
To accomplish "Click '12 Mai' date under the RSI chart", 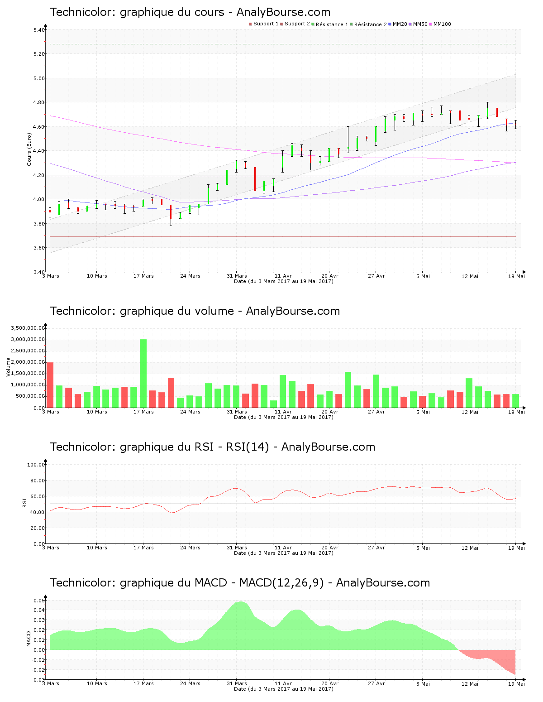I will [470, 548].
